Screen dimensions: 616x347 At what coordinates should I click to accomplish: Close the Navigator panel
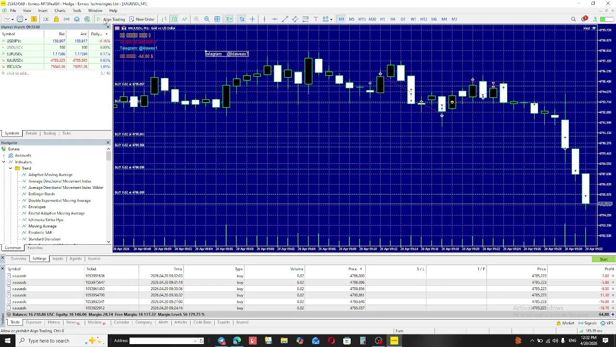(108, 143)
